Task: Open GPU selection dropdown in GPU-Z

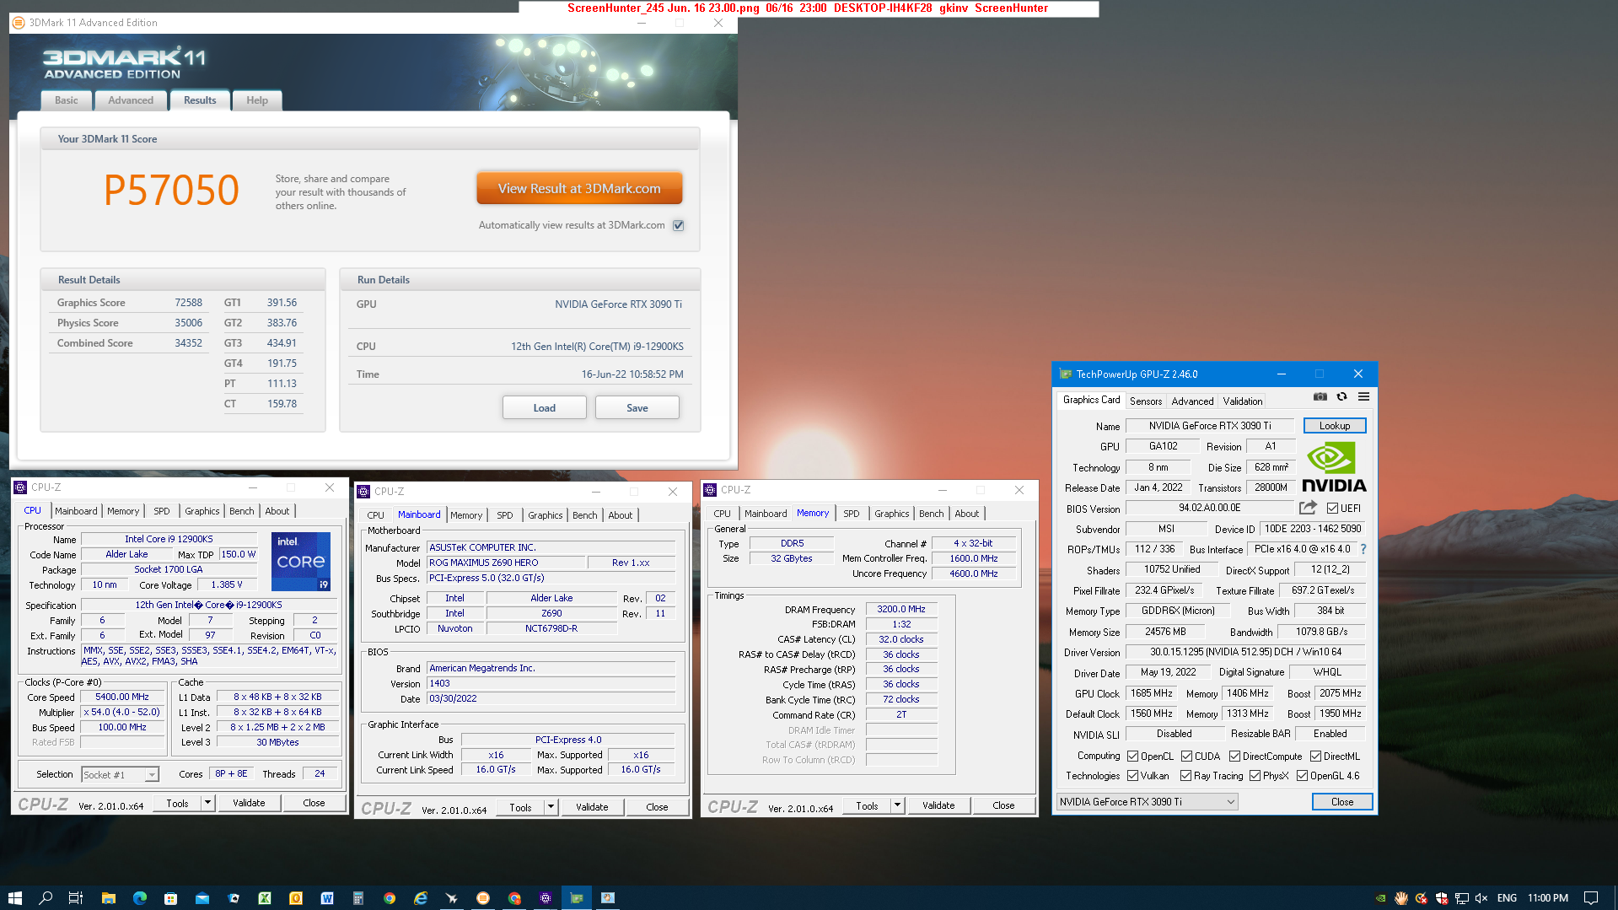Action: [x=1147, y=802]
